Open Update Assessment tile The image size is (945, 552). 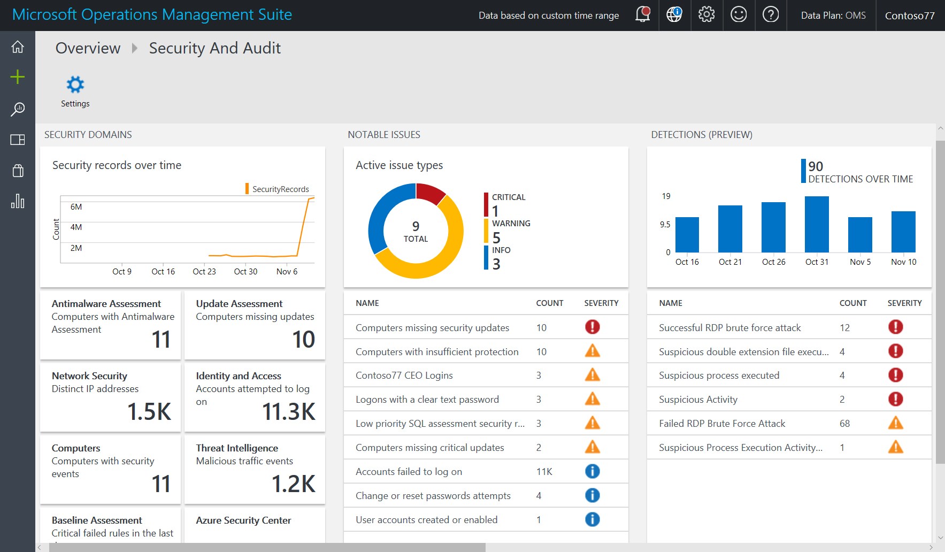[255, 325]
